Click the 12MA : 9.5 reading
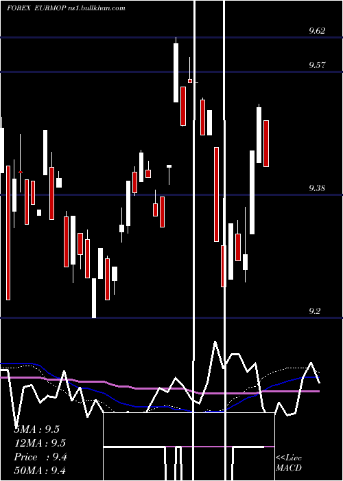This screenshot has width=343, height=481. click(40, 443)
